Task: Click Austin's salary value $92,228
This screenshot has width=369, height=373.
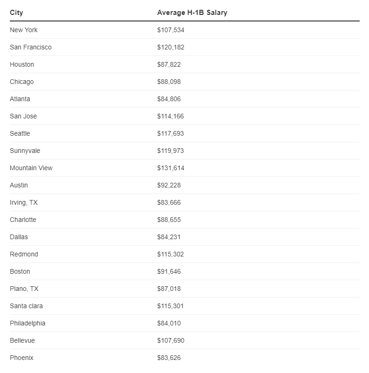Action: pyautogui.click(x=169, y=185)
